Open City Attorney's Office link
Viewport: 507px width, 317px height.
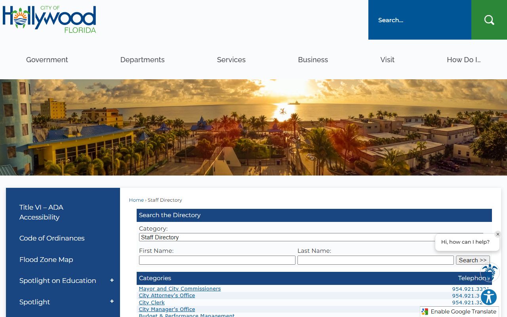pos(167,295)
